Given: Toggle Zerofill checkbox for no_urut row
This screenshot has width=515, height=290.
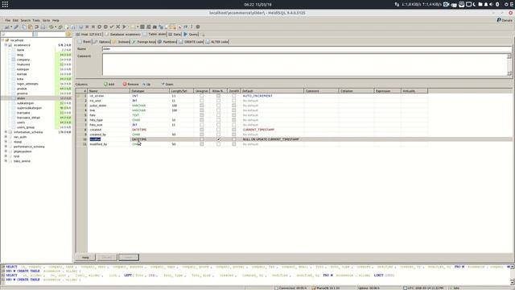Looking at the screenshot, I should point(234,101).
